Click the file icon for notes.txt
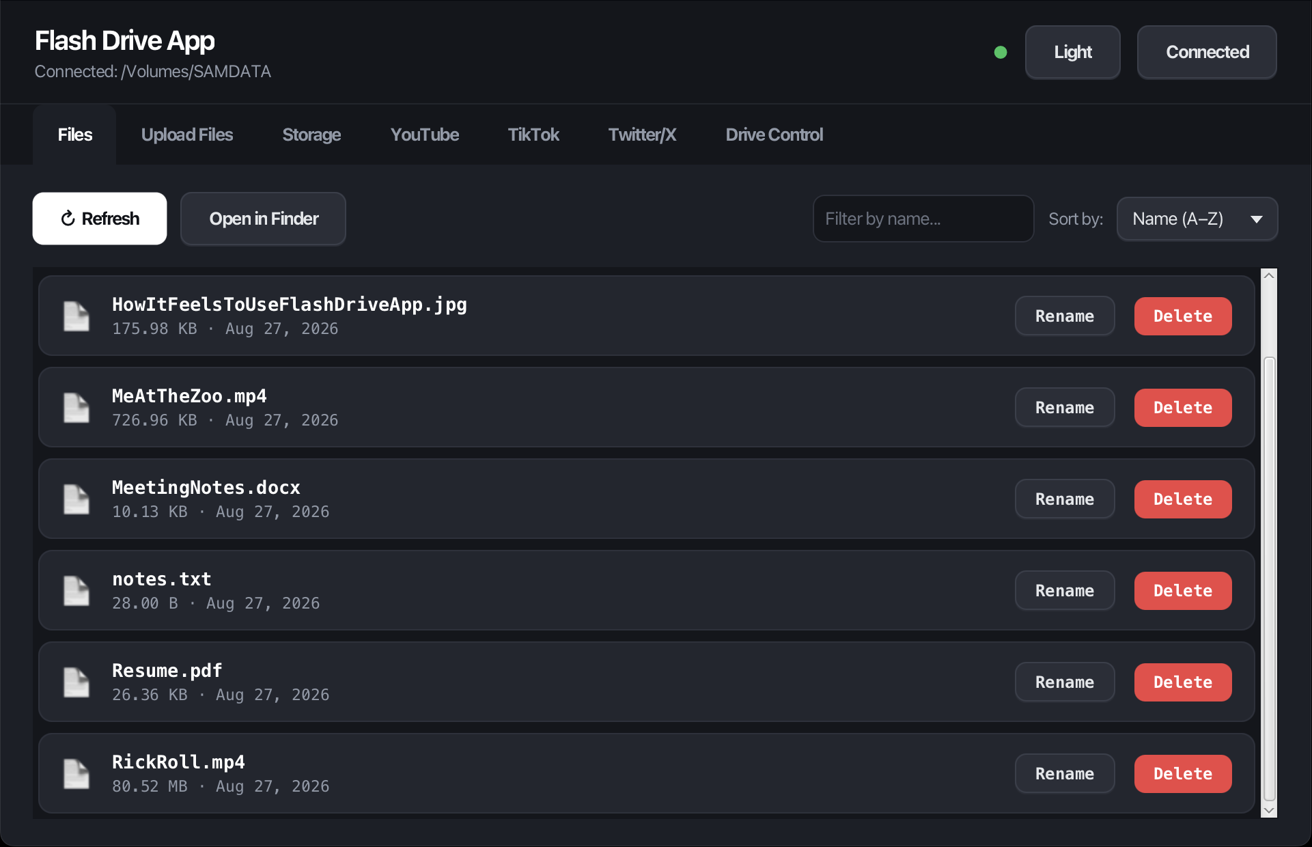Viewport: 1312px width, 847px height. click(76, 591)
